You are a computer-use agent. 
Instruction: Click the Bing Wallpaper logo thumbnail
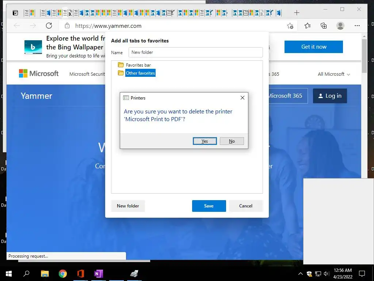click(x=33, y=47)
